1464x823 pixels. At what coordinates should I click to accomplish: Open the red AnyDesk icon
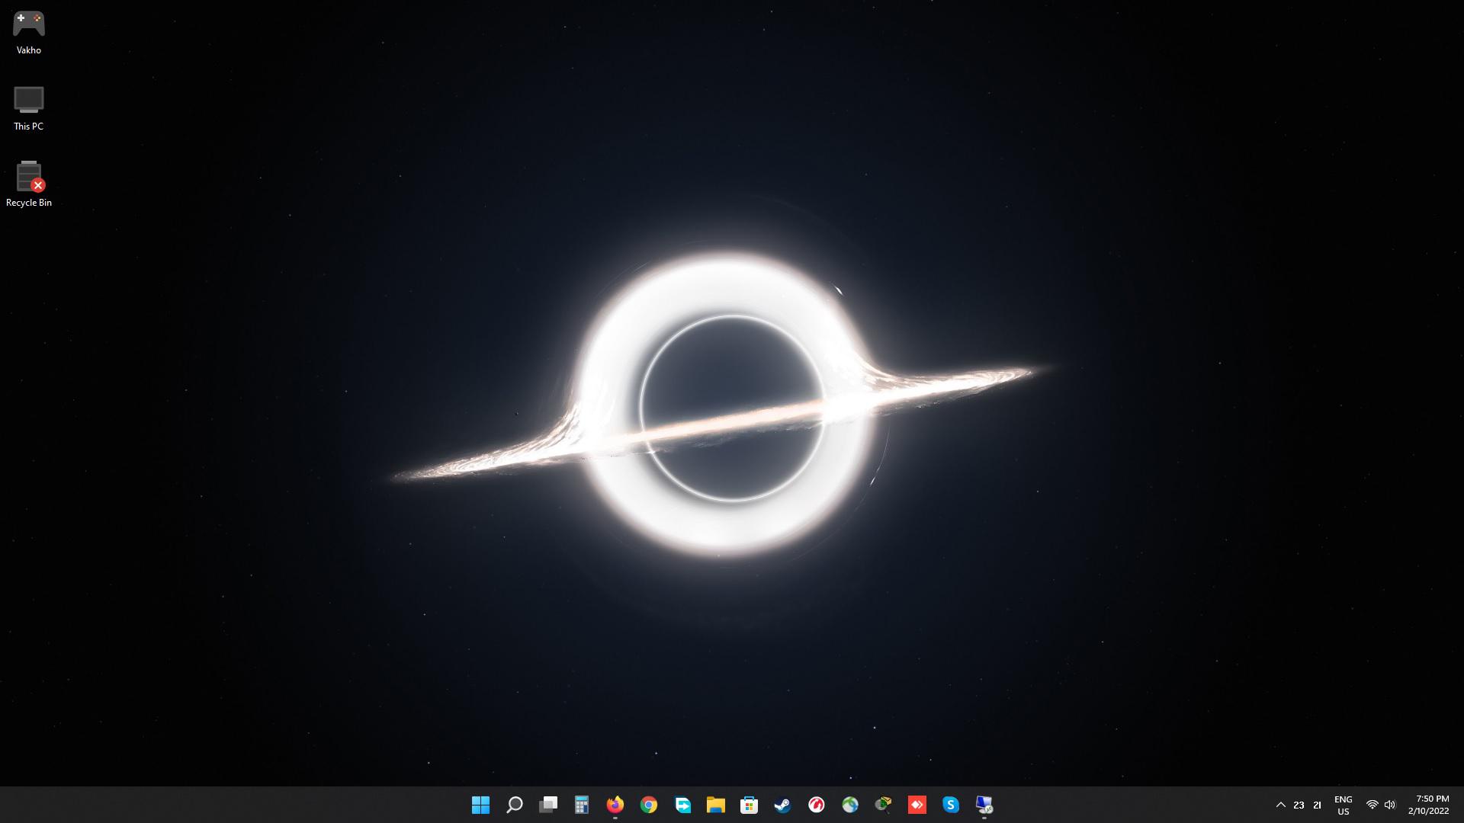(917, 805)
